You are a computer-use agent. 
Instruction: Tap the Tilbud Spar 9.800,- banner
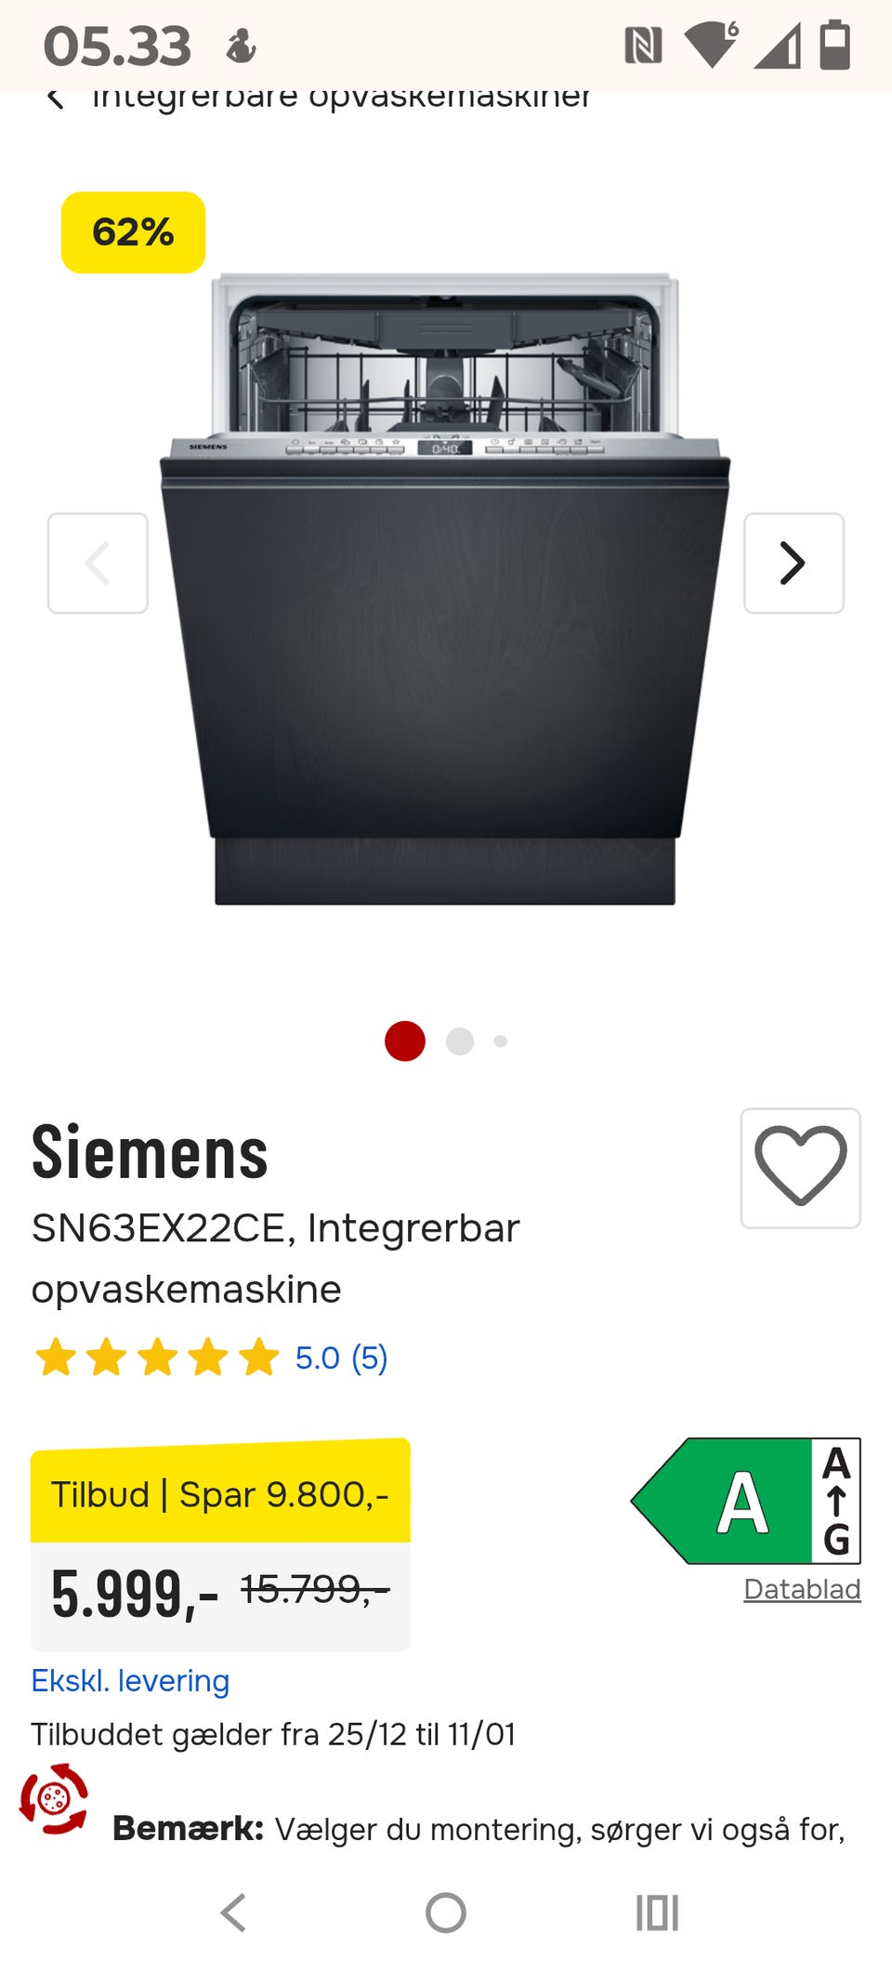coord(220,1491)
